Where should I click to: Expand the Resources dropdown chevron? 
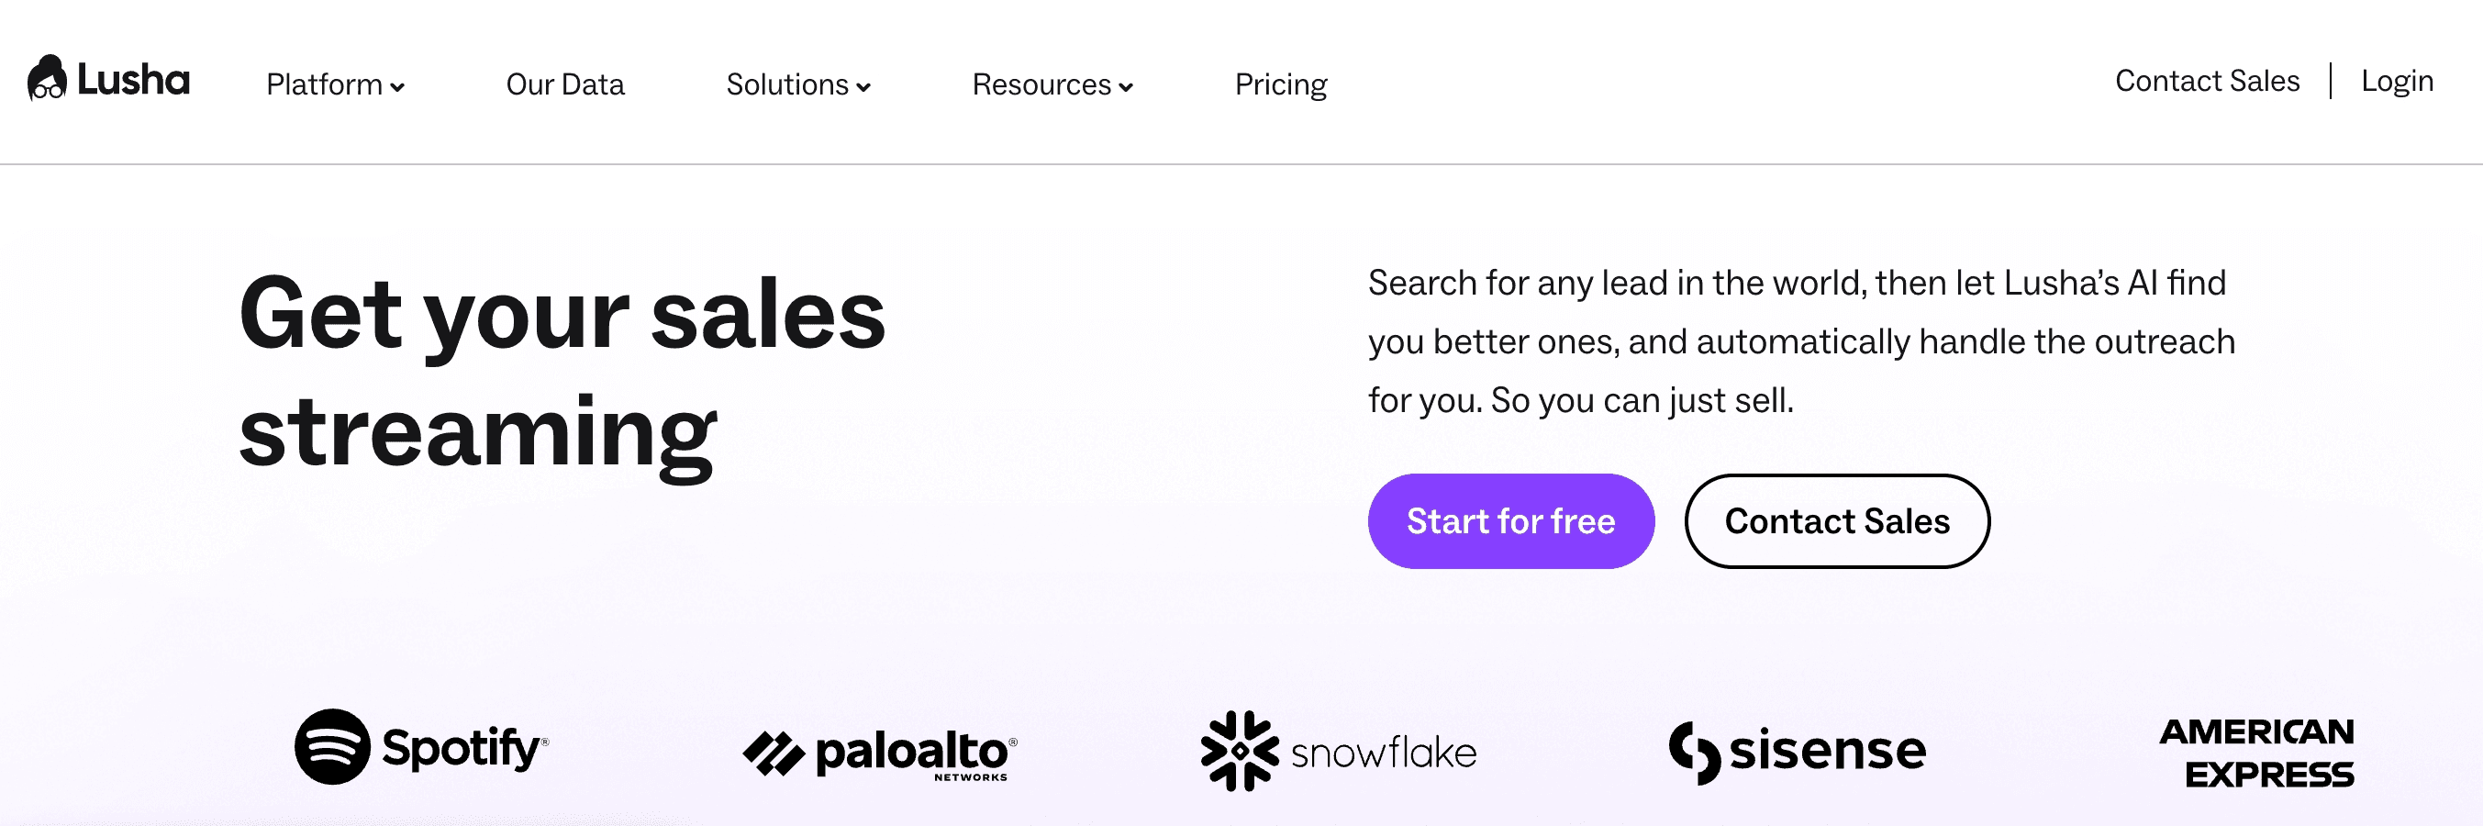(x=1126, y=87)
